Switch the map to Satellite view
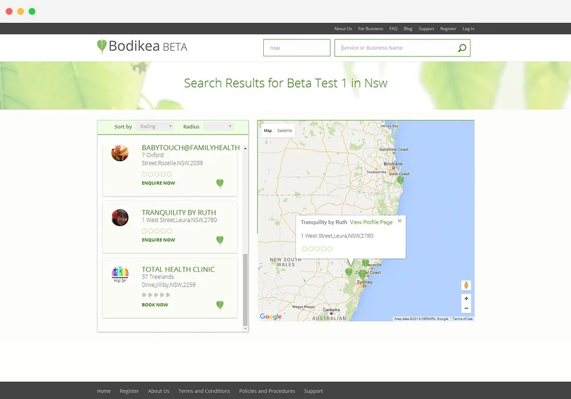The width and height of the screenshot is (571, 399). pos(284,131)
